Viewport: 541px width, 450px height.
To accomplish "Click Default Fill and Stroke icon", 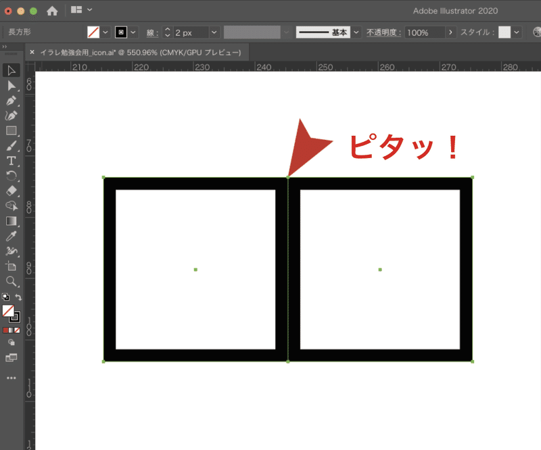I will (x=6, y=297).
